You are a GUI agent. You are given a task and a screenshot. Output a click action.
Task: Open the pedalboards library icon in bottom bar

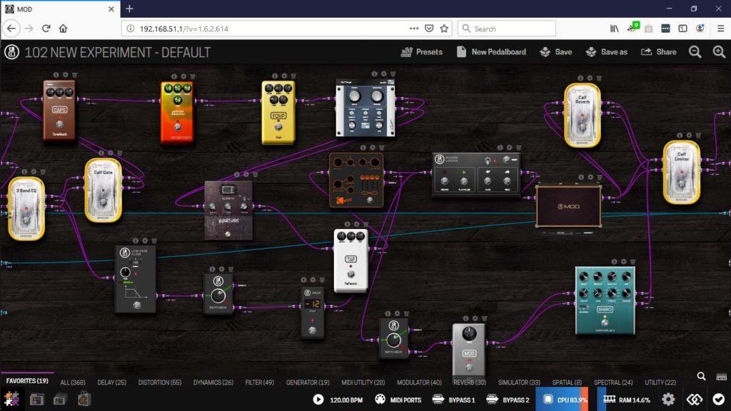(x=37, y=400)
